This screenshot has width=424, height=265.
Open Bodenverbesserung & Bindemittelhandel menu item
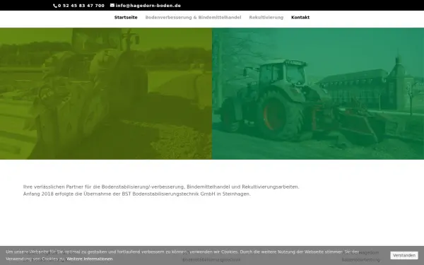[193, 18]
